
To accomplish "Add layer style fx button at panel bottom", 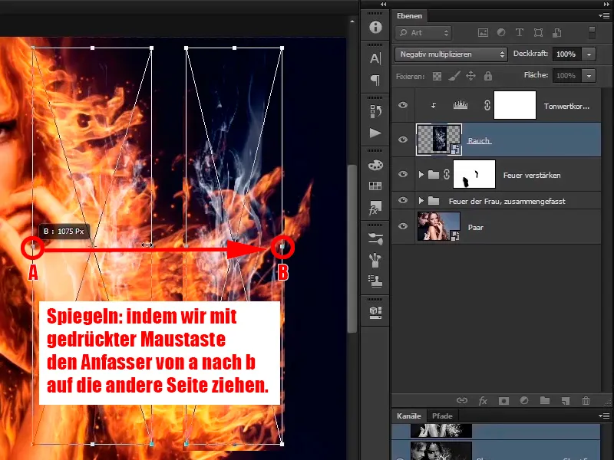I will (x=483, y=400).
